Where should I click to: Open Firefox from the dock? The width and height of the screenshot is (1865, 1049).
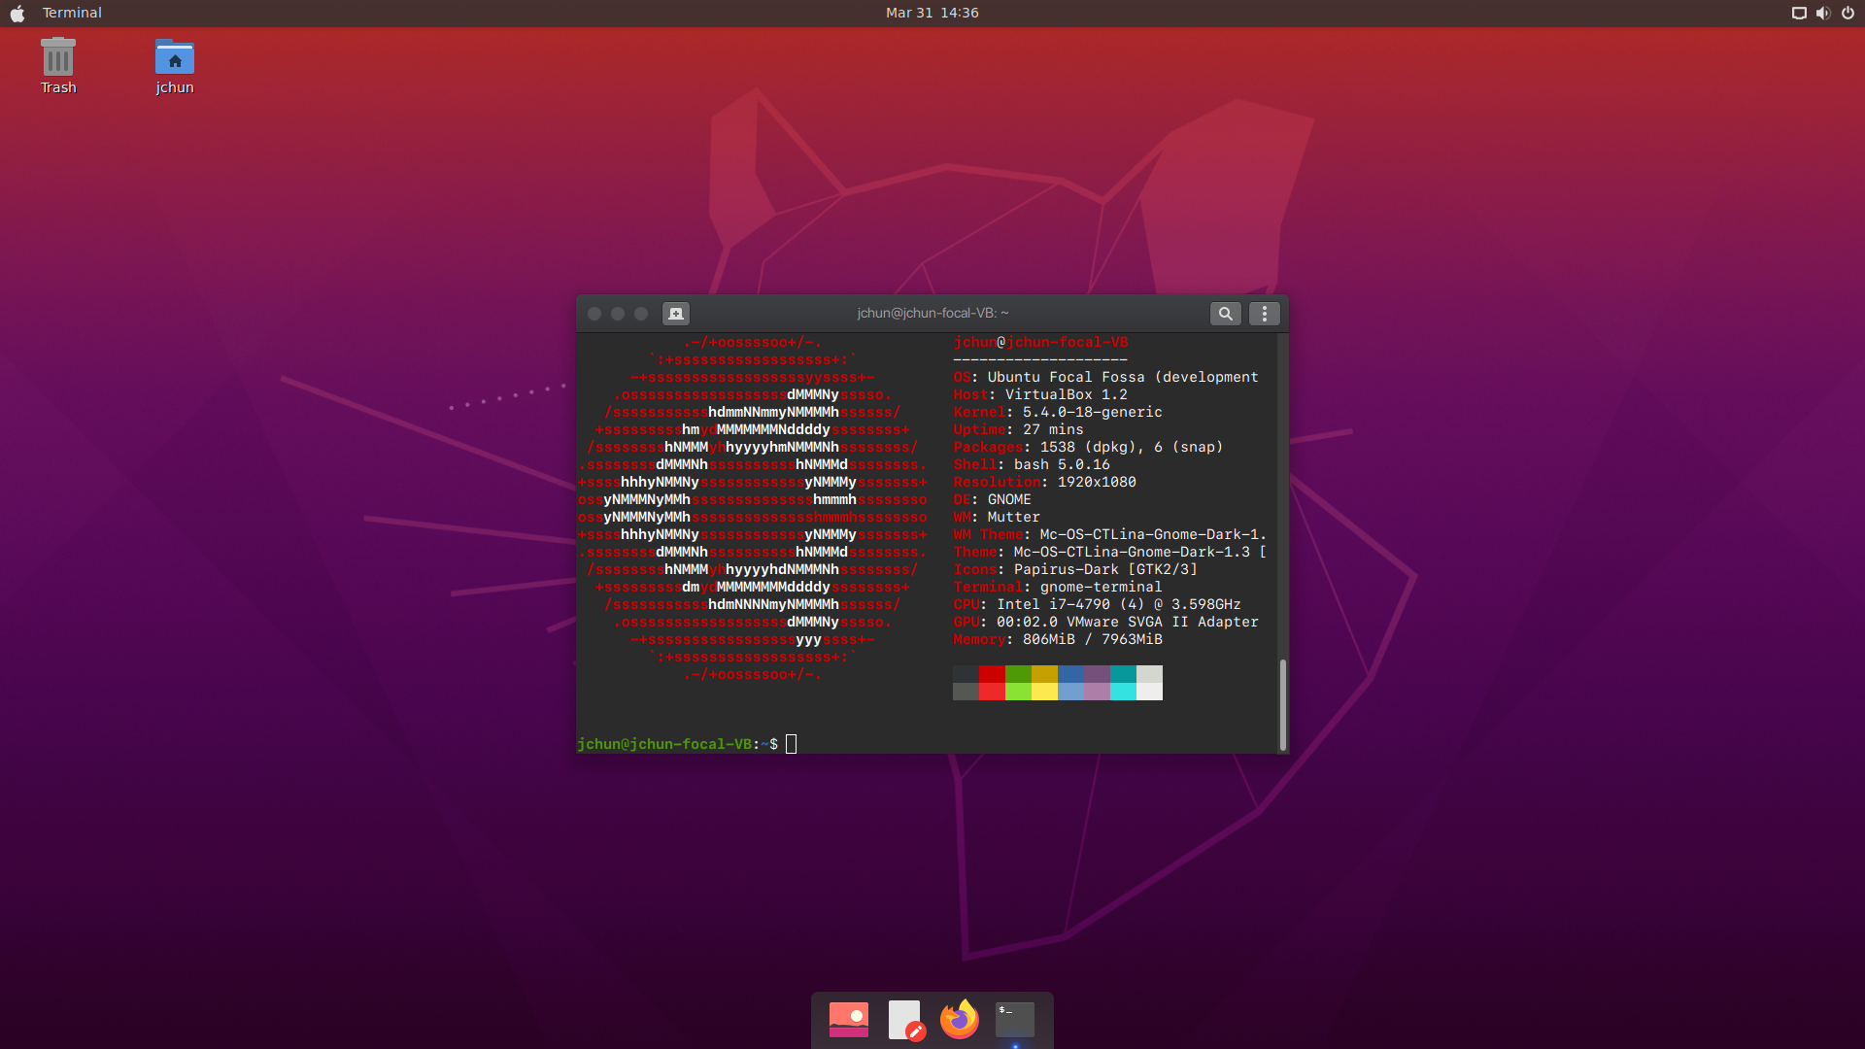pyautogui.click(x=959, y=1020)
